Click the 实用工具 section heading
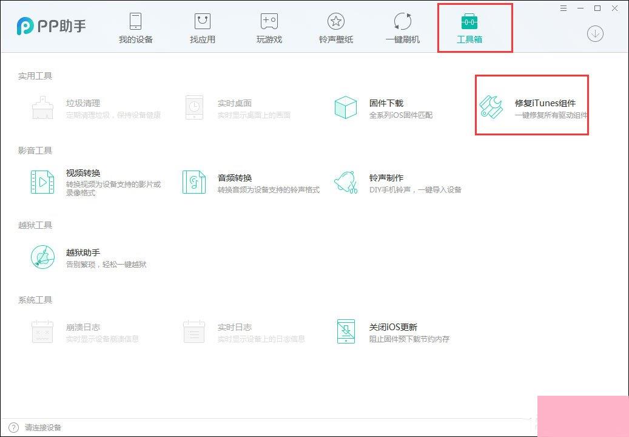The height and width of the screenshot is (437, 629). (x=35, y=76)
